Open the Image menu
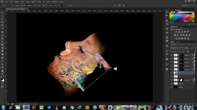This screenshot has width=197, height=110. click(x=16, y=2)
